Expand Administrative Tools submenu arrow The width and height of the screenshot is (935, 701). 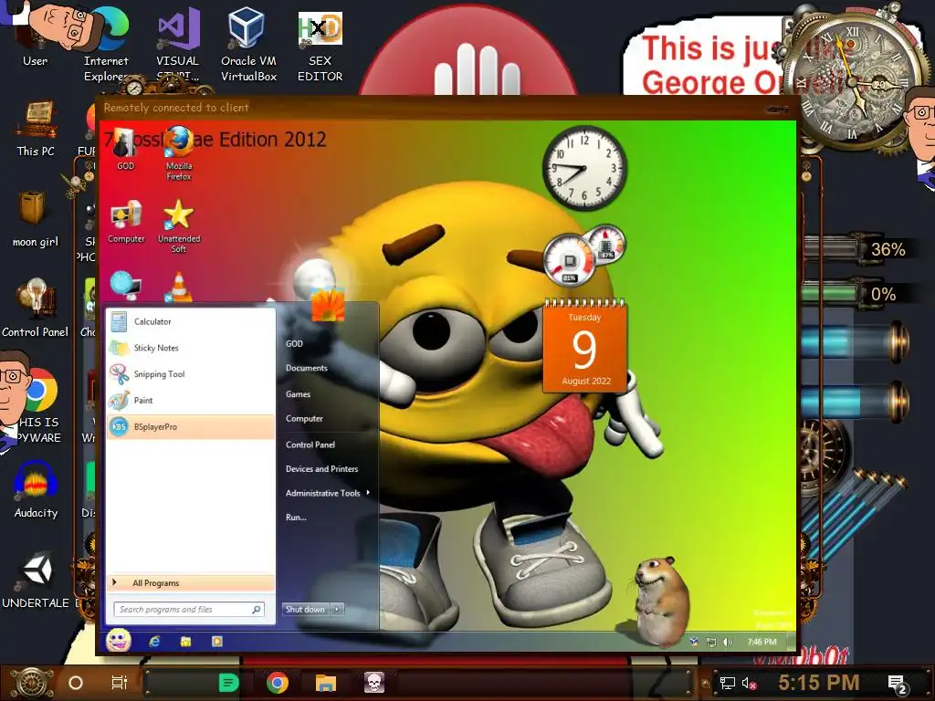pos(368,492)
